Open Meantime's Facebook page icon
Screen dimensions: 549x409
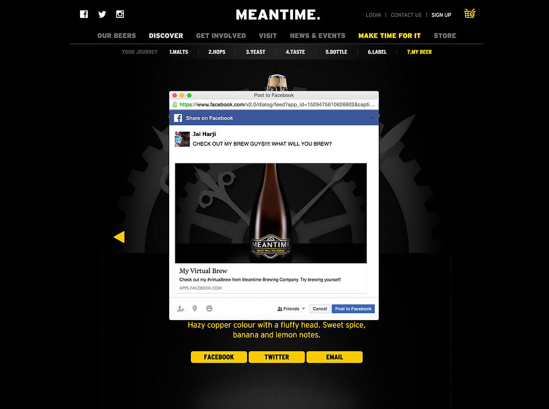point(84,14)
